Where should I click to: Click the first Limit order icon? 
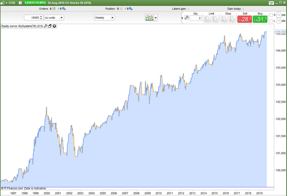[207, 19]
